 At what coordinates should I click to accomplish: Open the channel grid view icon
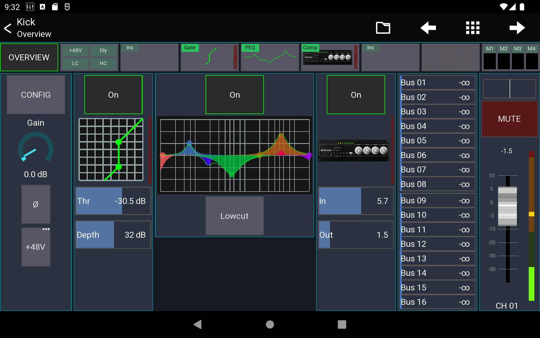pos(472,28)
